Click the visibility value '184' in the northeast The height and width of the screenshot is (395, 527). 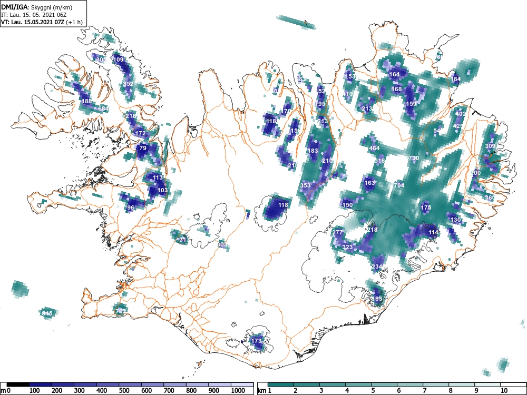456,80
